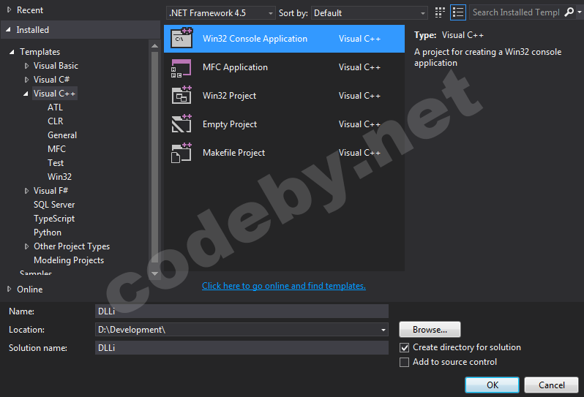Select the ATL category
This screenshot has width=584, height=397.
coord(55,107)
